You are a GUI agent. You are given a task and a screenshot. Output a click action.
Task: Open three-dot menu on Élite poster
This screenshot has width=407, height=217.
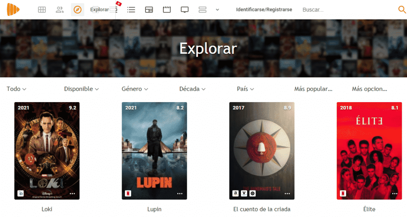click(x=395, y=194)
